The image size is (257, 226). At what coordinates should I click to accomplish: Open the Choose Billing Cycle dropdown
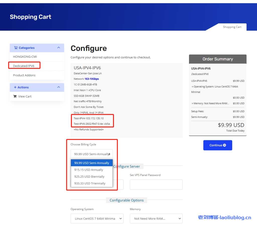pyautogui.click(x=92, y=154)
